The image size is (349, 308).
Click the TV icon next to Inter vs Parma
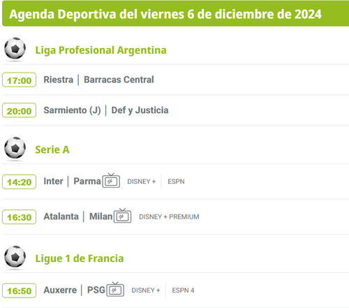111,181
